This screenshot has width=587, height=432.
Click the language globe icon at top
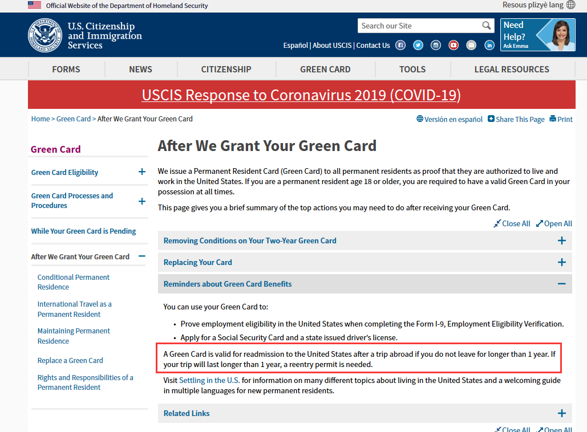pos(570,5)
